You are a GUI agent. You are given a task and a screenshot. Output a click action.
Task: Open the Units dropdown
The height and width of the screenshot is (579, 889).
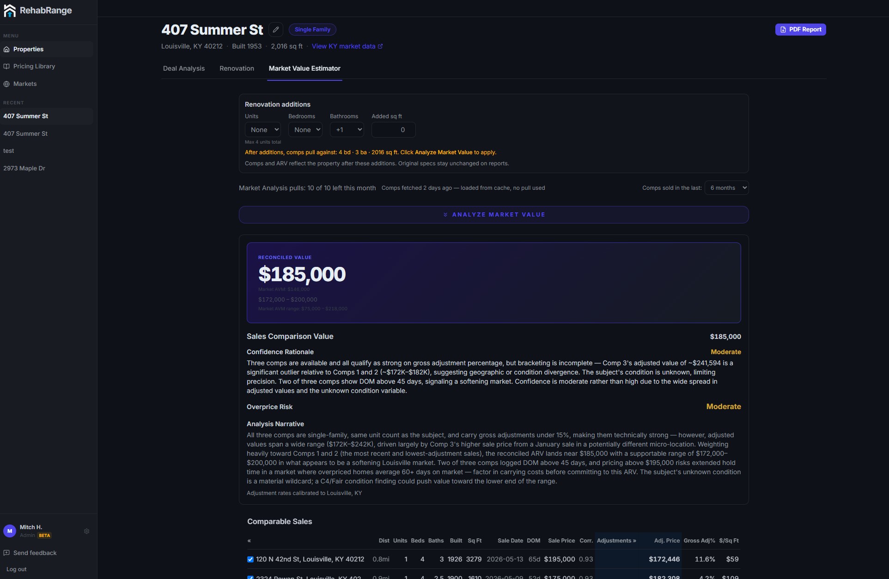tap(263, 130)
